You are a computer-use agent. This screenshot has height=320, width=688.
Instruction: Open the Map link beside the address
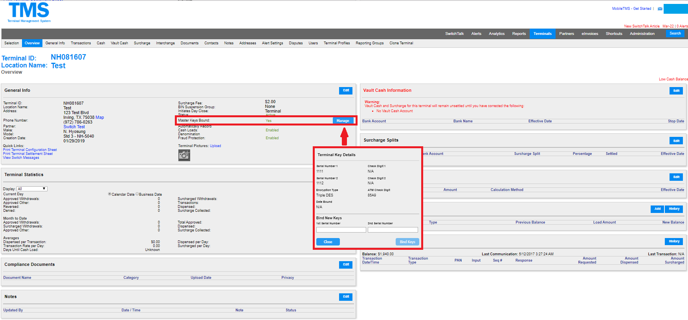100,117
